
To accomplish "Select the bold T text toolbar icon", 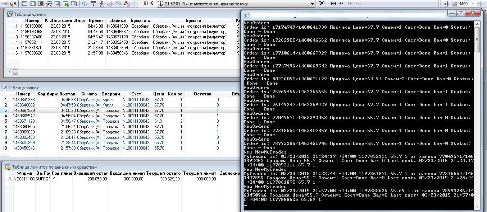I will (x=94, y=4).
